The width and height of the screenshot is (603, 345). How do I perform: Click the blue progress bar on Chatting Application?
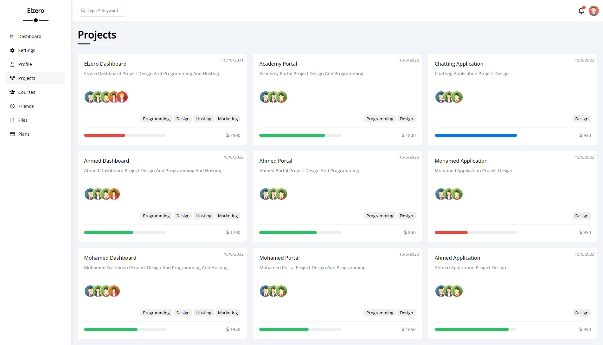[x=476, y=135]
